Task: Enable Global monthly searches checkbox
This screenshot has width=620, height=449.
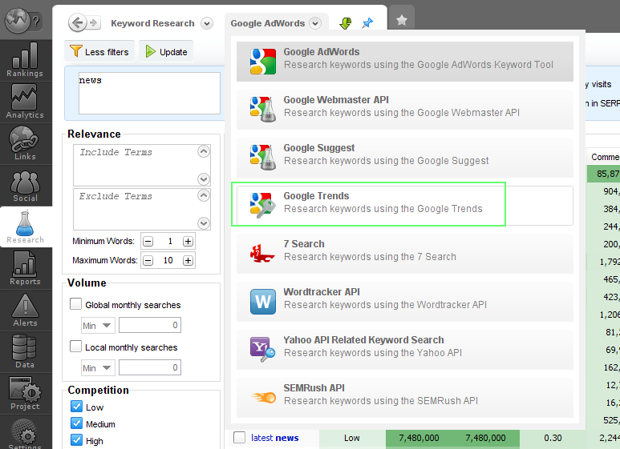Action: (75, 304)
